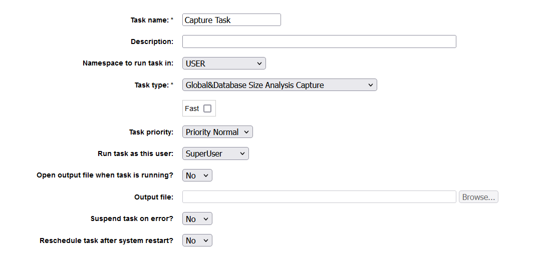Click the Output file path field
The width and height of the screenshot is (537, 266).
[319, 197]
